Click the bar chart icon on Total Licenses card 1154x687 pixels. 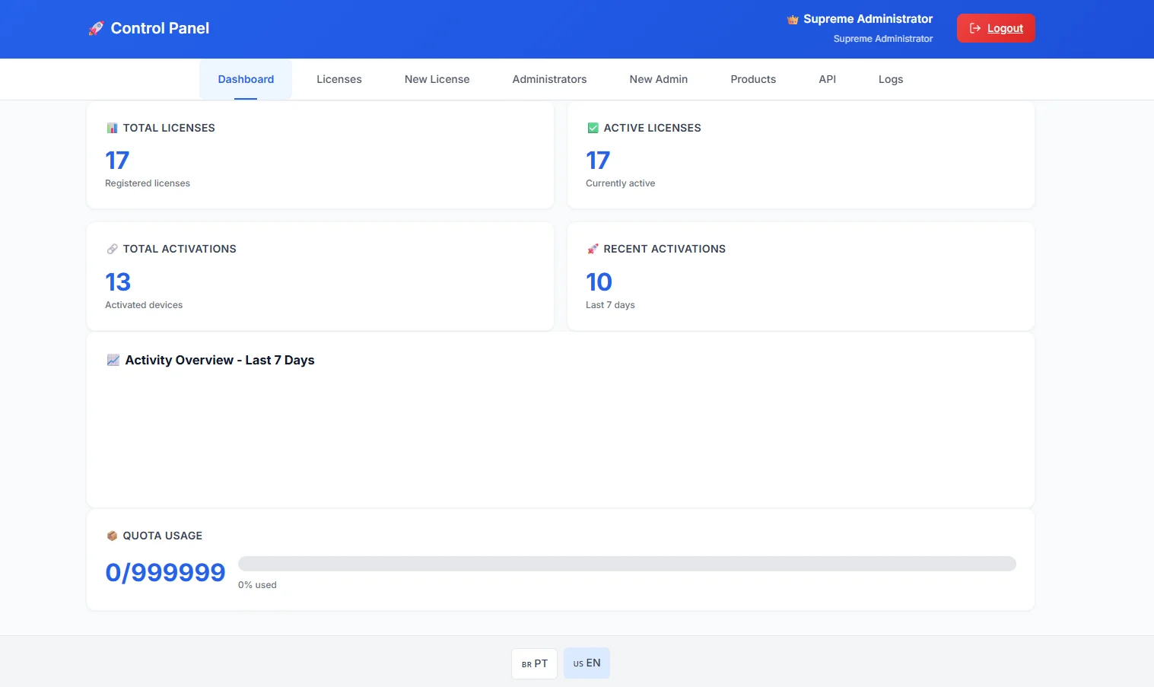point(112,127)
